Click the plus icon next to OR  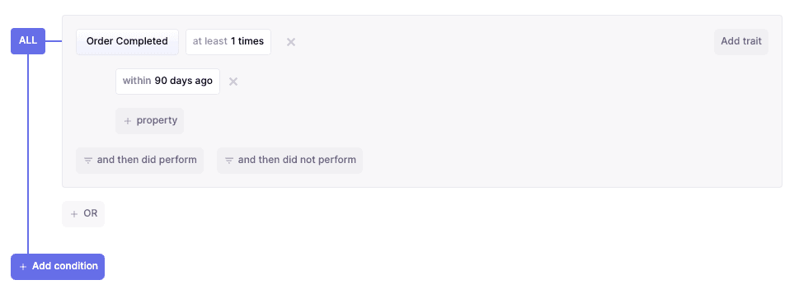tap(74, 214)
